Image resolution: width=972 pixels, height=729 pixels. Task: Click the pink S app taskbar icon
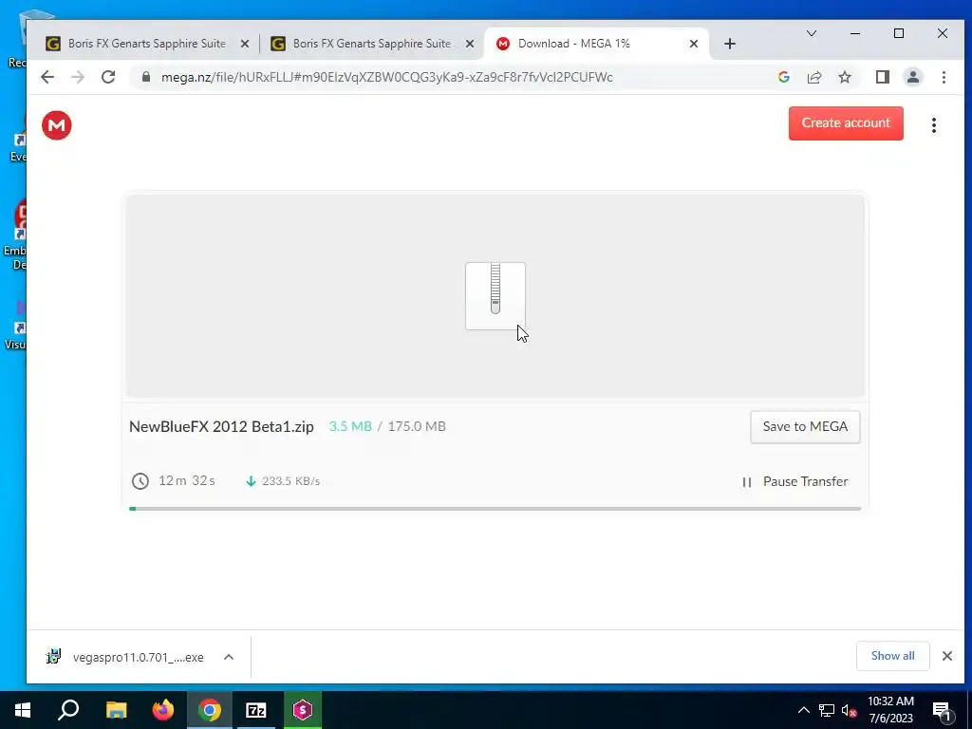click(303, 710)
